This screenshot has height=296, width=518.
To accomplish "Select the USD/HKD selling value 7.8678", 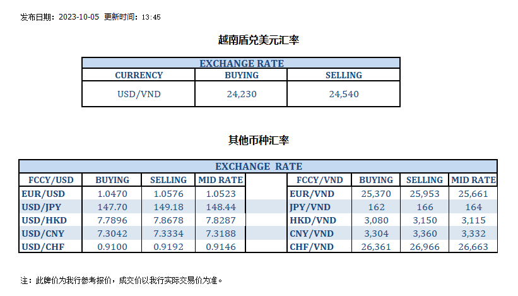I will [168, 220].
